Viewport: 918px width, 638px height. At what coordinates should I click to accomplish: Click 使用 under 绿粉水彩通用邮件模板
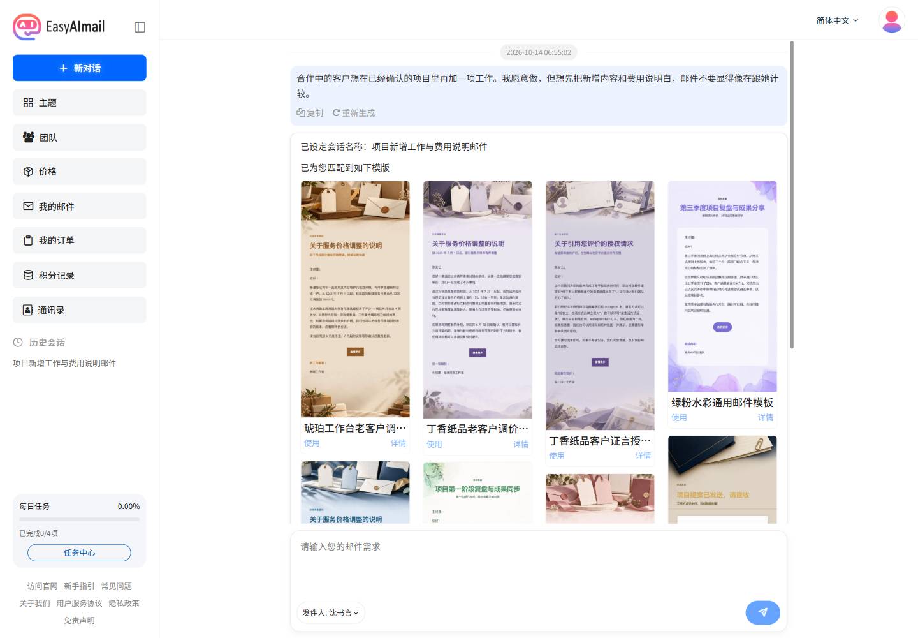point(679,417)
